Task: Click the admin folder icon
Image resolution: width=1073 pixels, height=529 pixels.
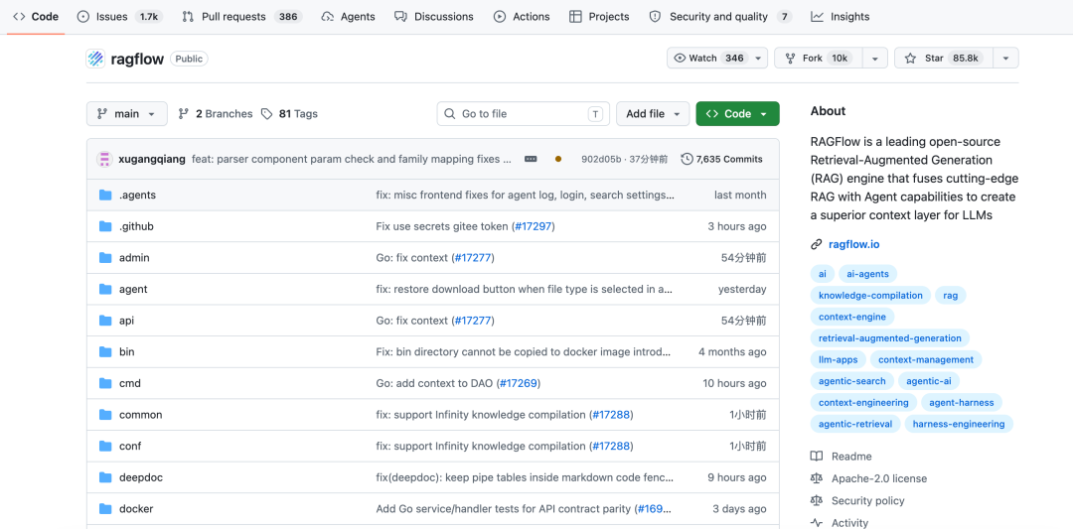Action: coord(105,258)
